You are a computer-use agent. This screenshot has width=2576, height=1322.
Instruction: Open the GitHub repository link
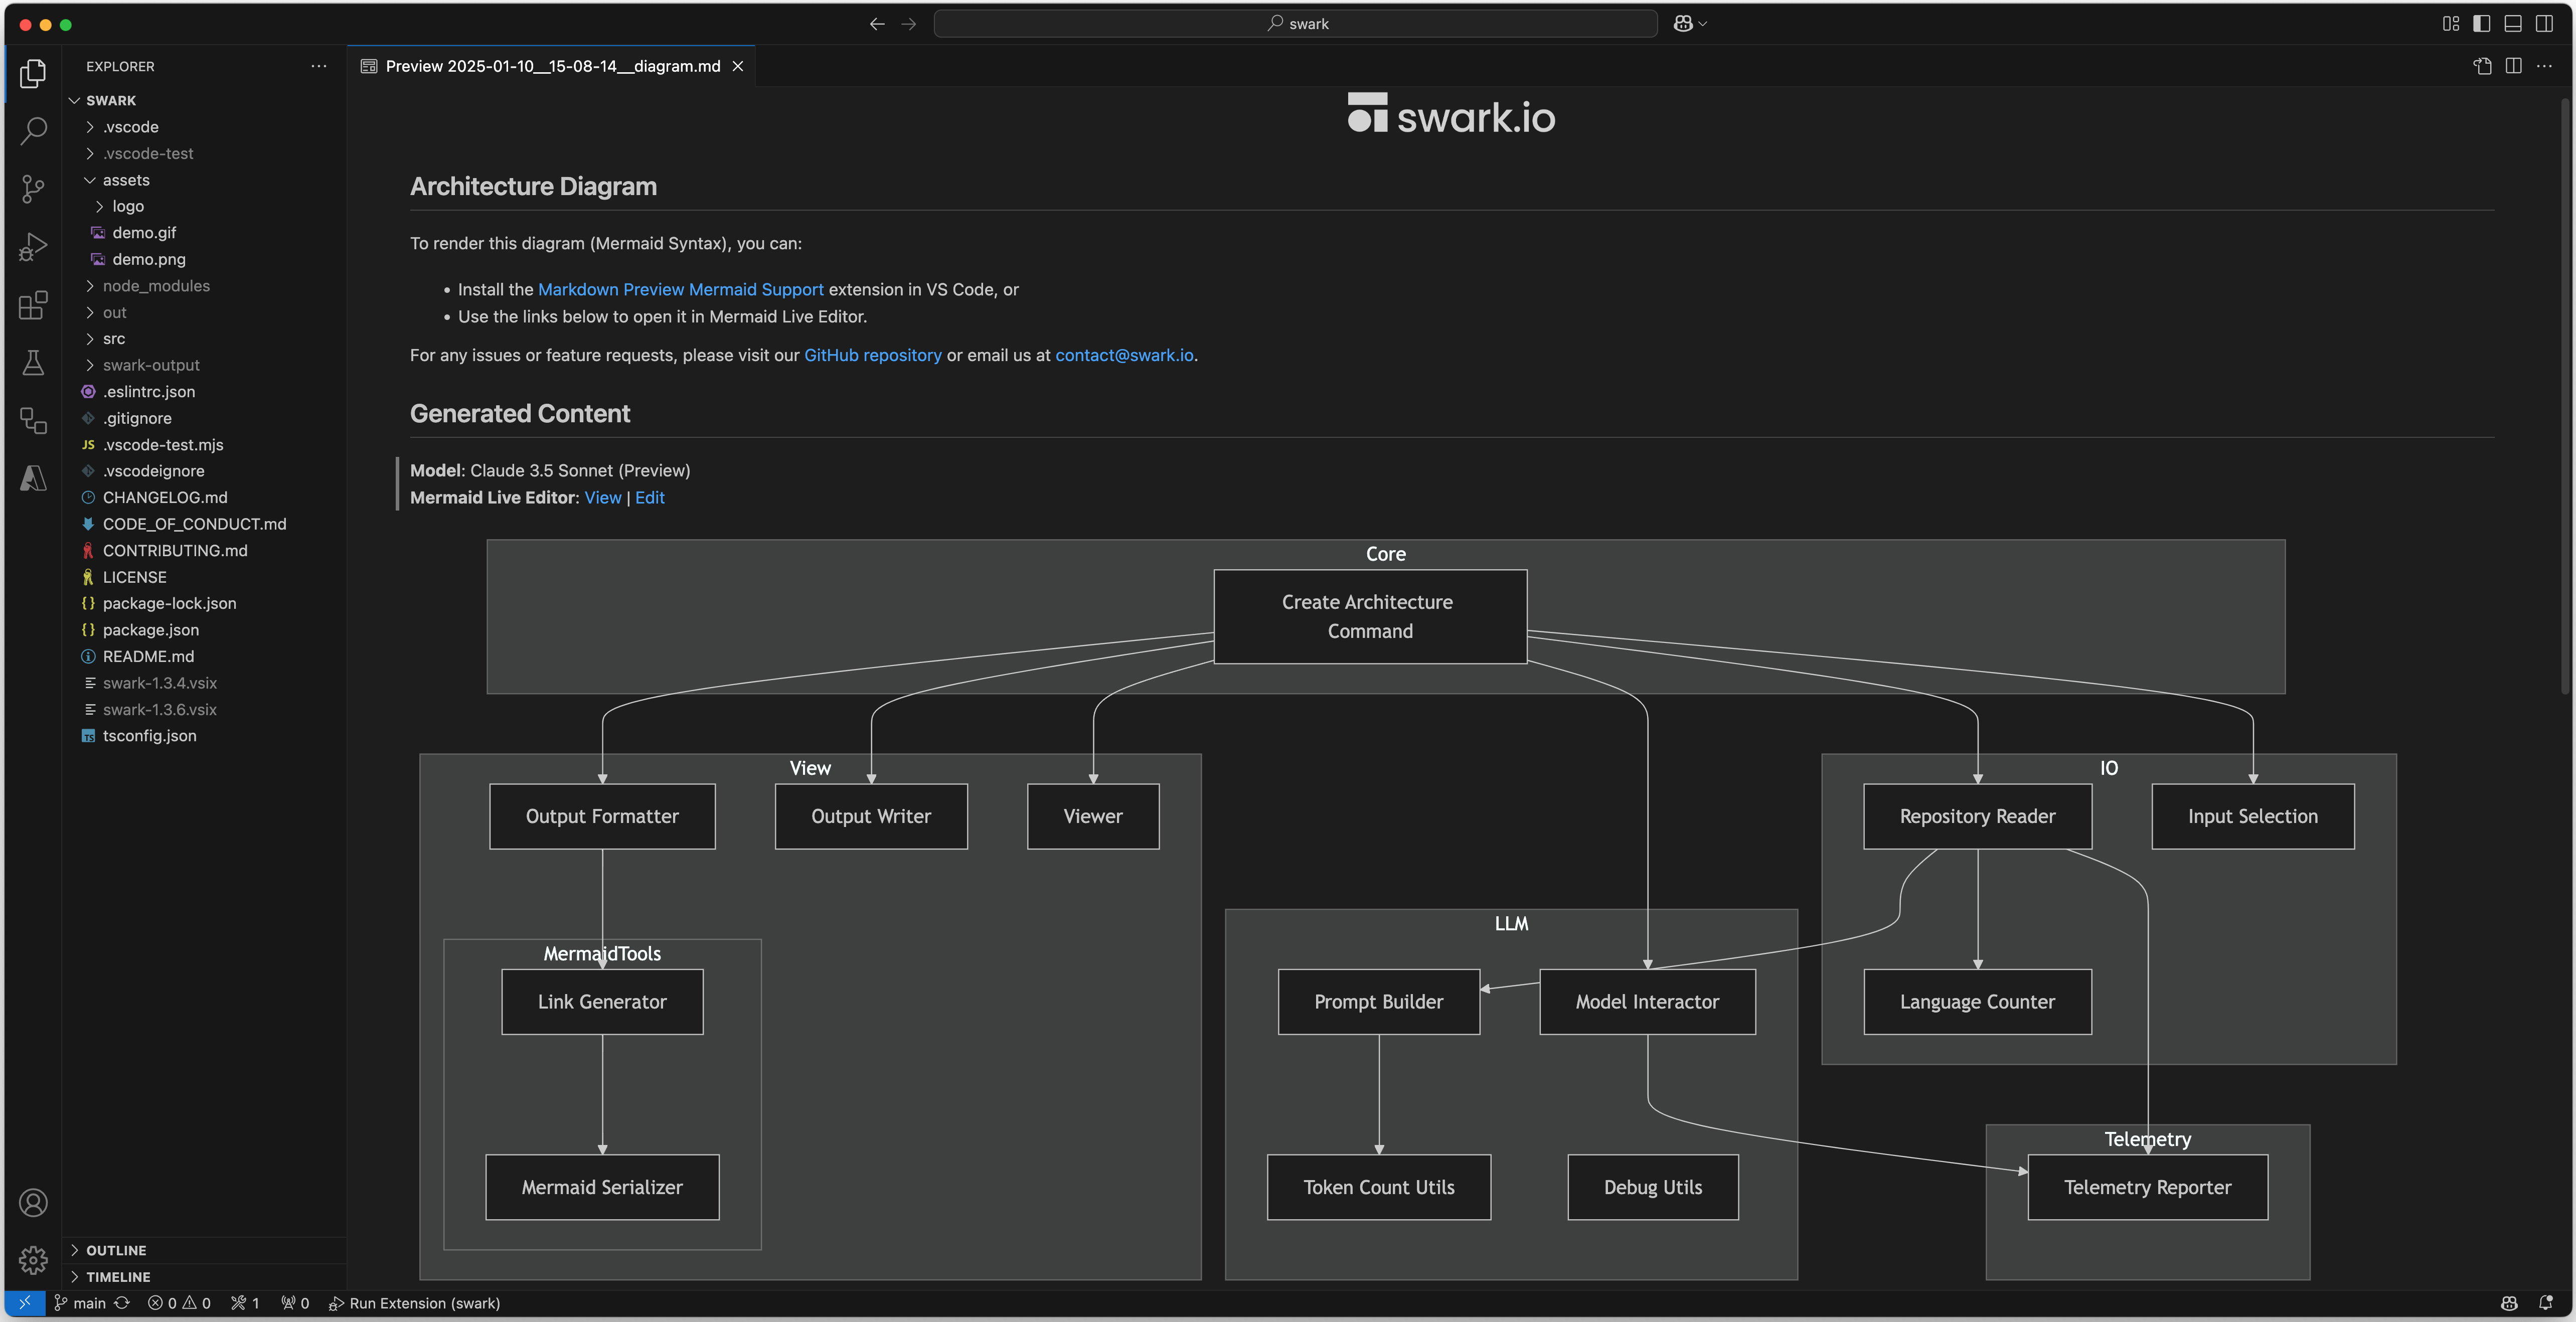872,355
